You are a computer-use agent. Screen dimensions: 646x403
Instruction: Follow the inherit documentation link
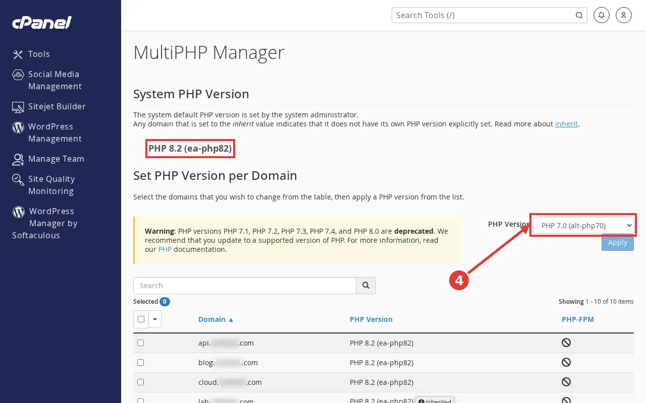click(x=566, y=124)
